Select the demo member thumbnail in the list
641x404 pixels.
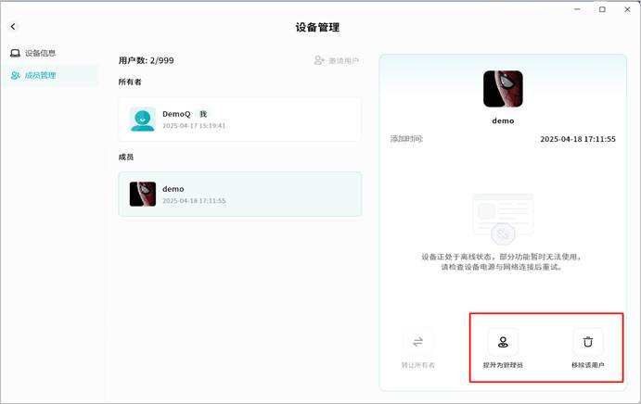tap(143, 194)
